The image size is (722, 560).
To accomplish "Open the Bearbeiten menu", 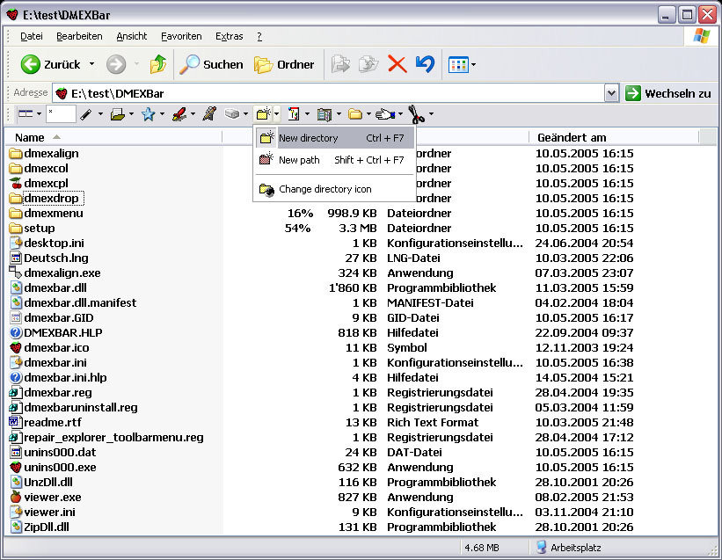I will pos(79,36).
